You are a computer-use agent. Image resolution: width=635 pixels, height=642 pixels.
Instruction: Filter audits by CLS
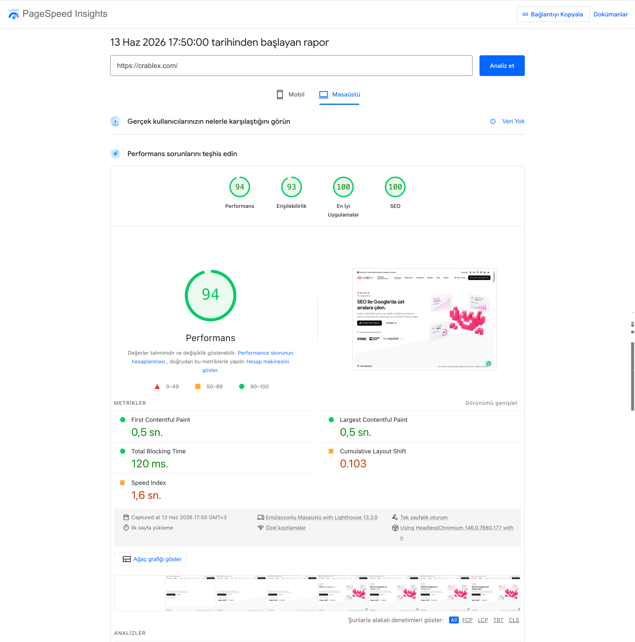click(x=514, y=620)
